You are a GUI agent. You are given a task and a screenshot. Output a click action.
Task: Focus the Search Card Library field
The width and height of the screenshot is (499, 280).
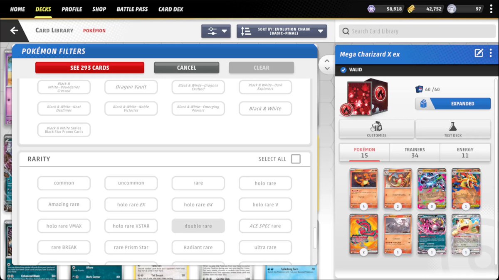tap(417, 31)
